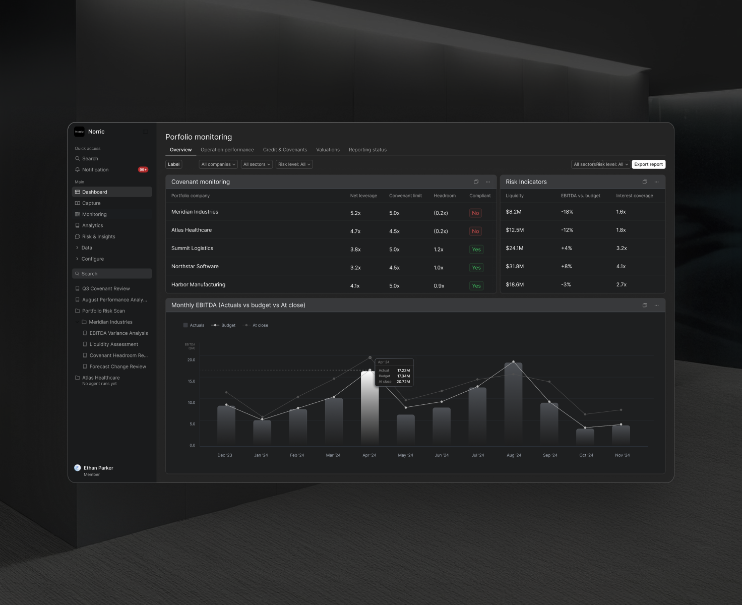Image resolution: width=742 pixels, height=605 pixels.
Task: Expand the Data section in the sidebar
Action: [x=84, y=248]
